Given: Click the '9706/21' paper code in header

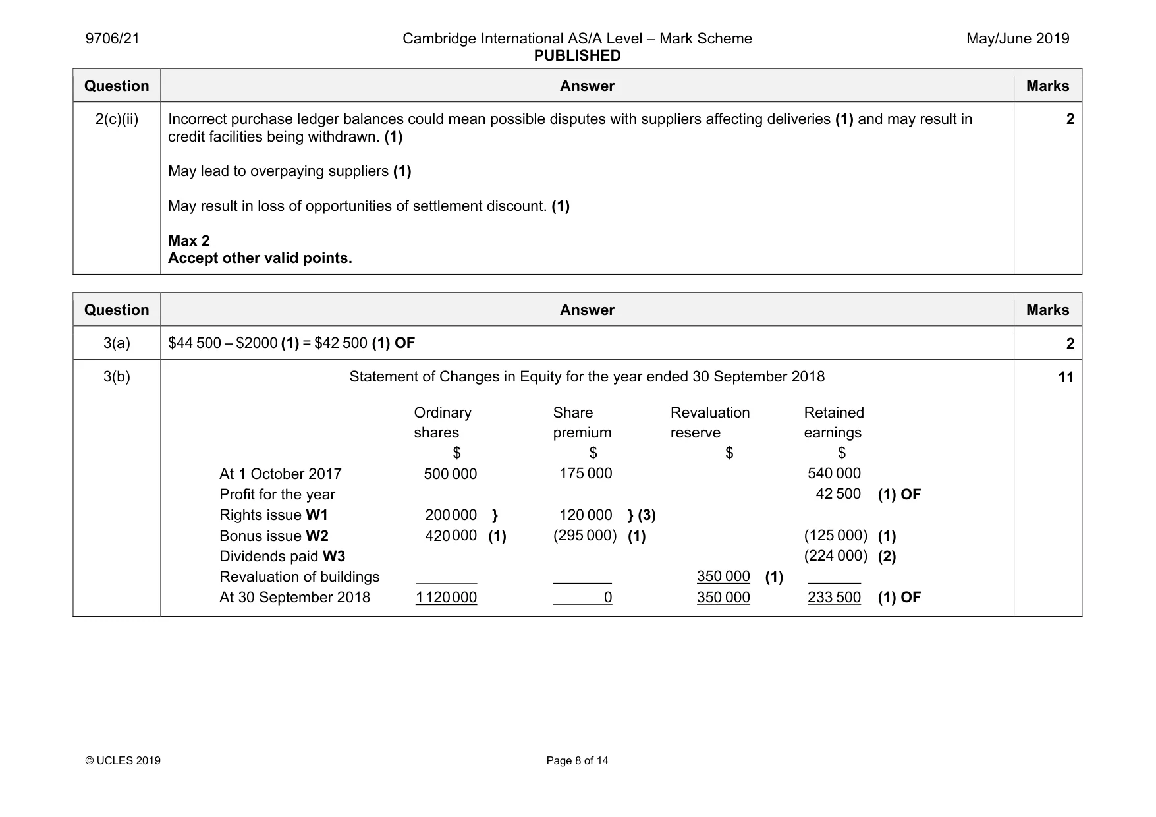Looking at the screenshot, I should (113, 38).
